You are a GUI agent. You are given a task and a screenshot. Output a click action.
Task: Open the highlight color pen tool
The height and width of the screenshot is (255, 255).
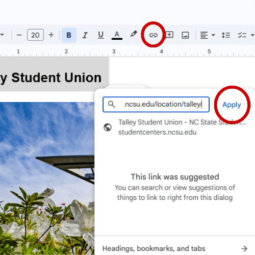134,34
